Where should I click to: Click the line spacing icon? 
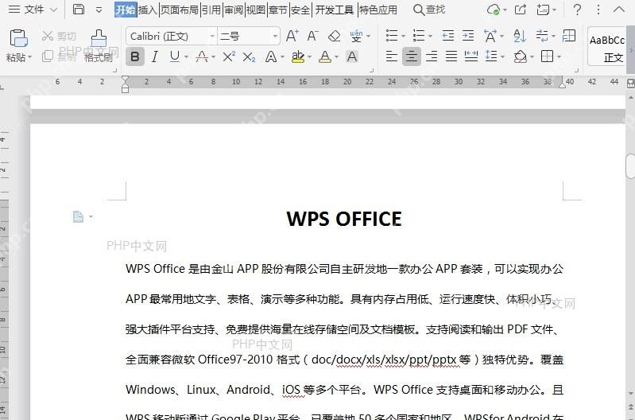[x=491, y=56]
